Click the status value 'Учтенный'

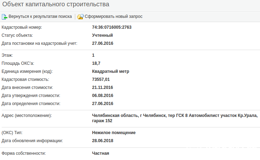[102, 35]
